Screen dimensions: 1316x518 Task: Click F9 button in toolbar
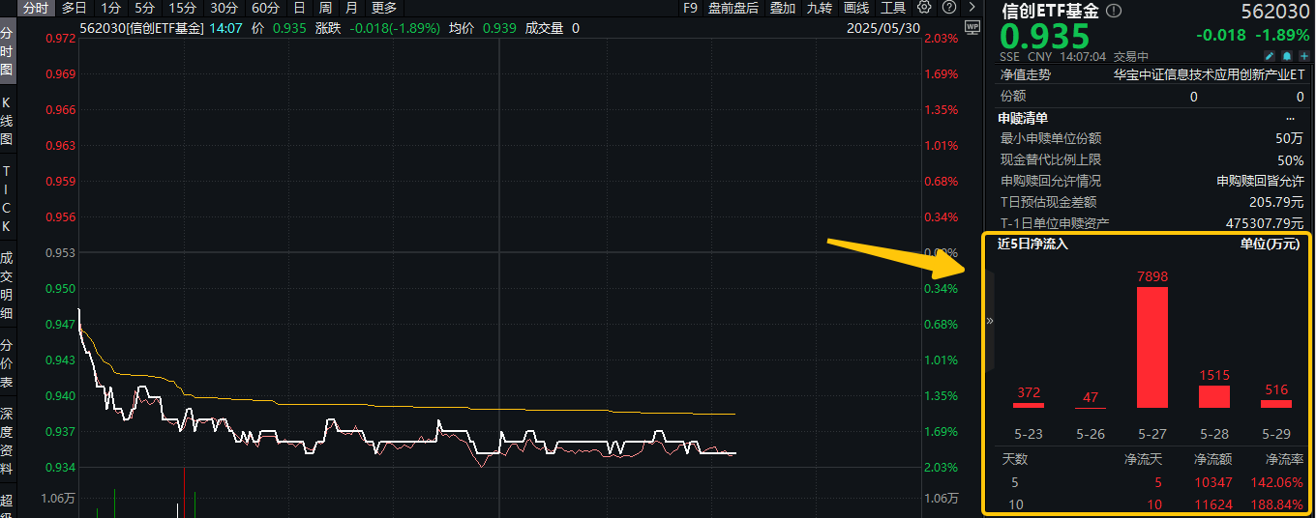690,8
